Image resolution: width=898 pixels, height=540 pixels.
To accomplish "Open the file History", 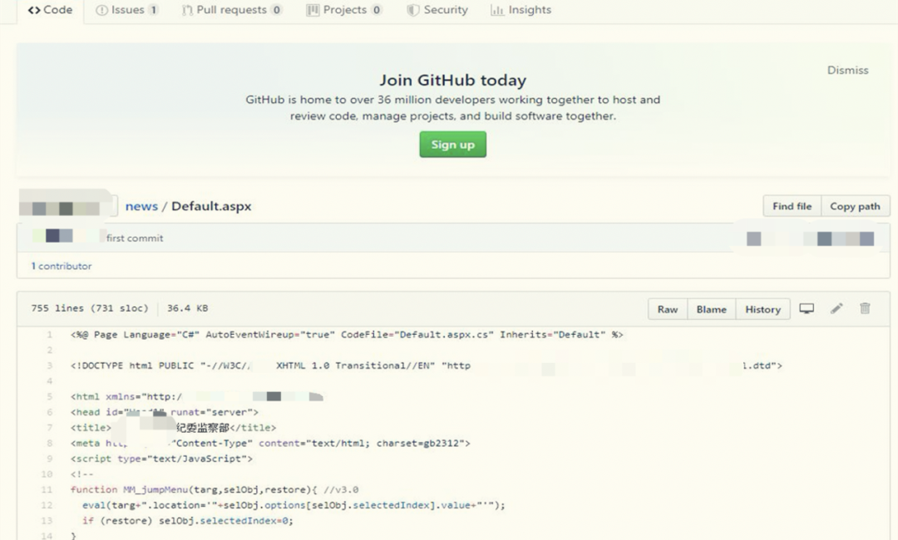I will tap(762, 309).
